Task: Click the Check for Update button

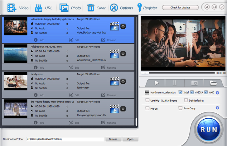Action: (180, 7)
